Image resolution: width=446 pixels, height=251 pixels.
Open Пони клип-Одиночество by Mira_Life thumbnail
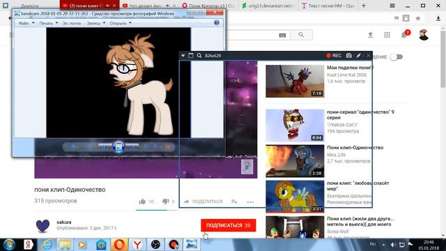pyautogui.click(x=295, y=161)
